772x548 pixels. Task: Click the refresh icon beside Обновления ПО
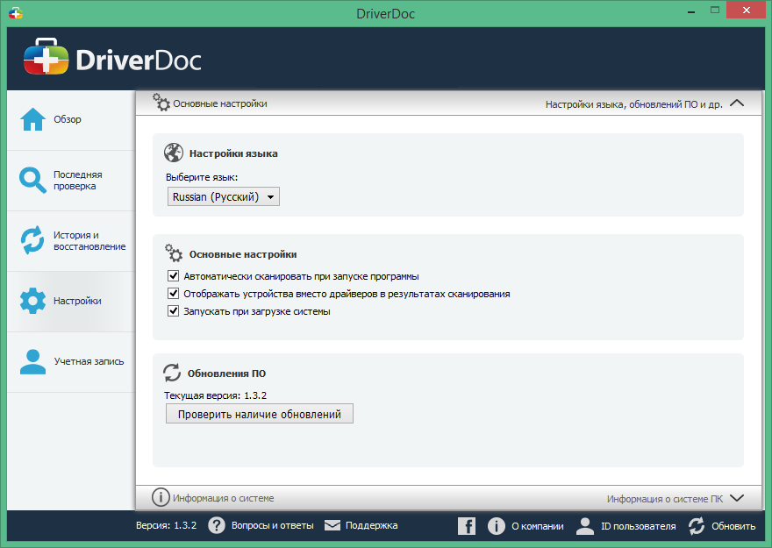pos(172,373)
